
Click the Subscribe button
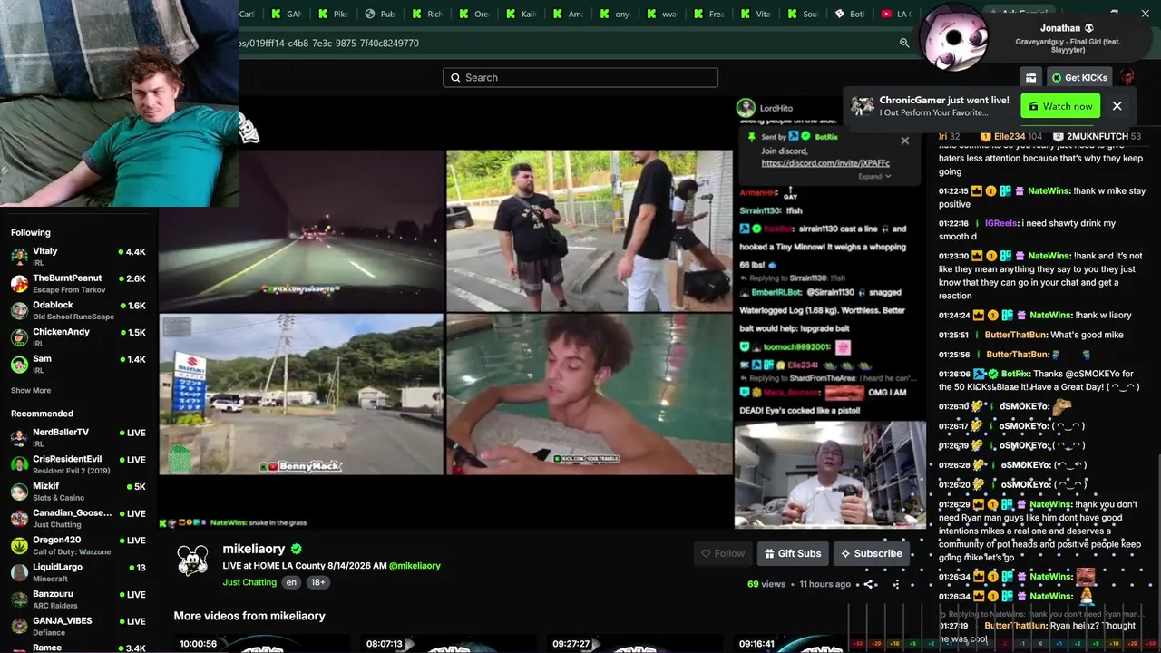click(x=871, y=553)
